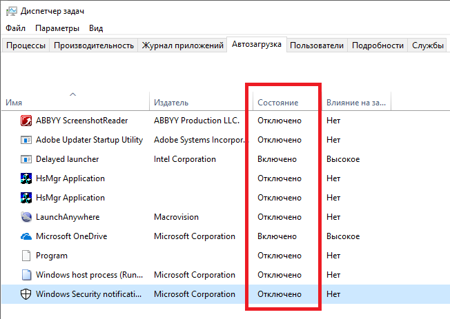Open the Параметры menu
450x319 pixels.
click(x=57, y=28)
